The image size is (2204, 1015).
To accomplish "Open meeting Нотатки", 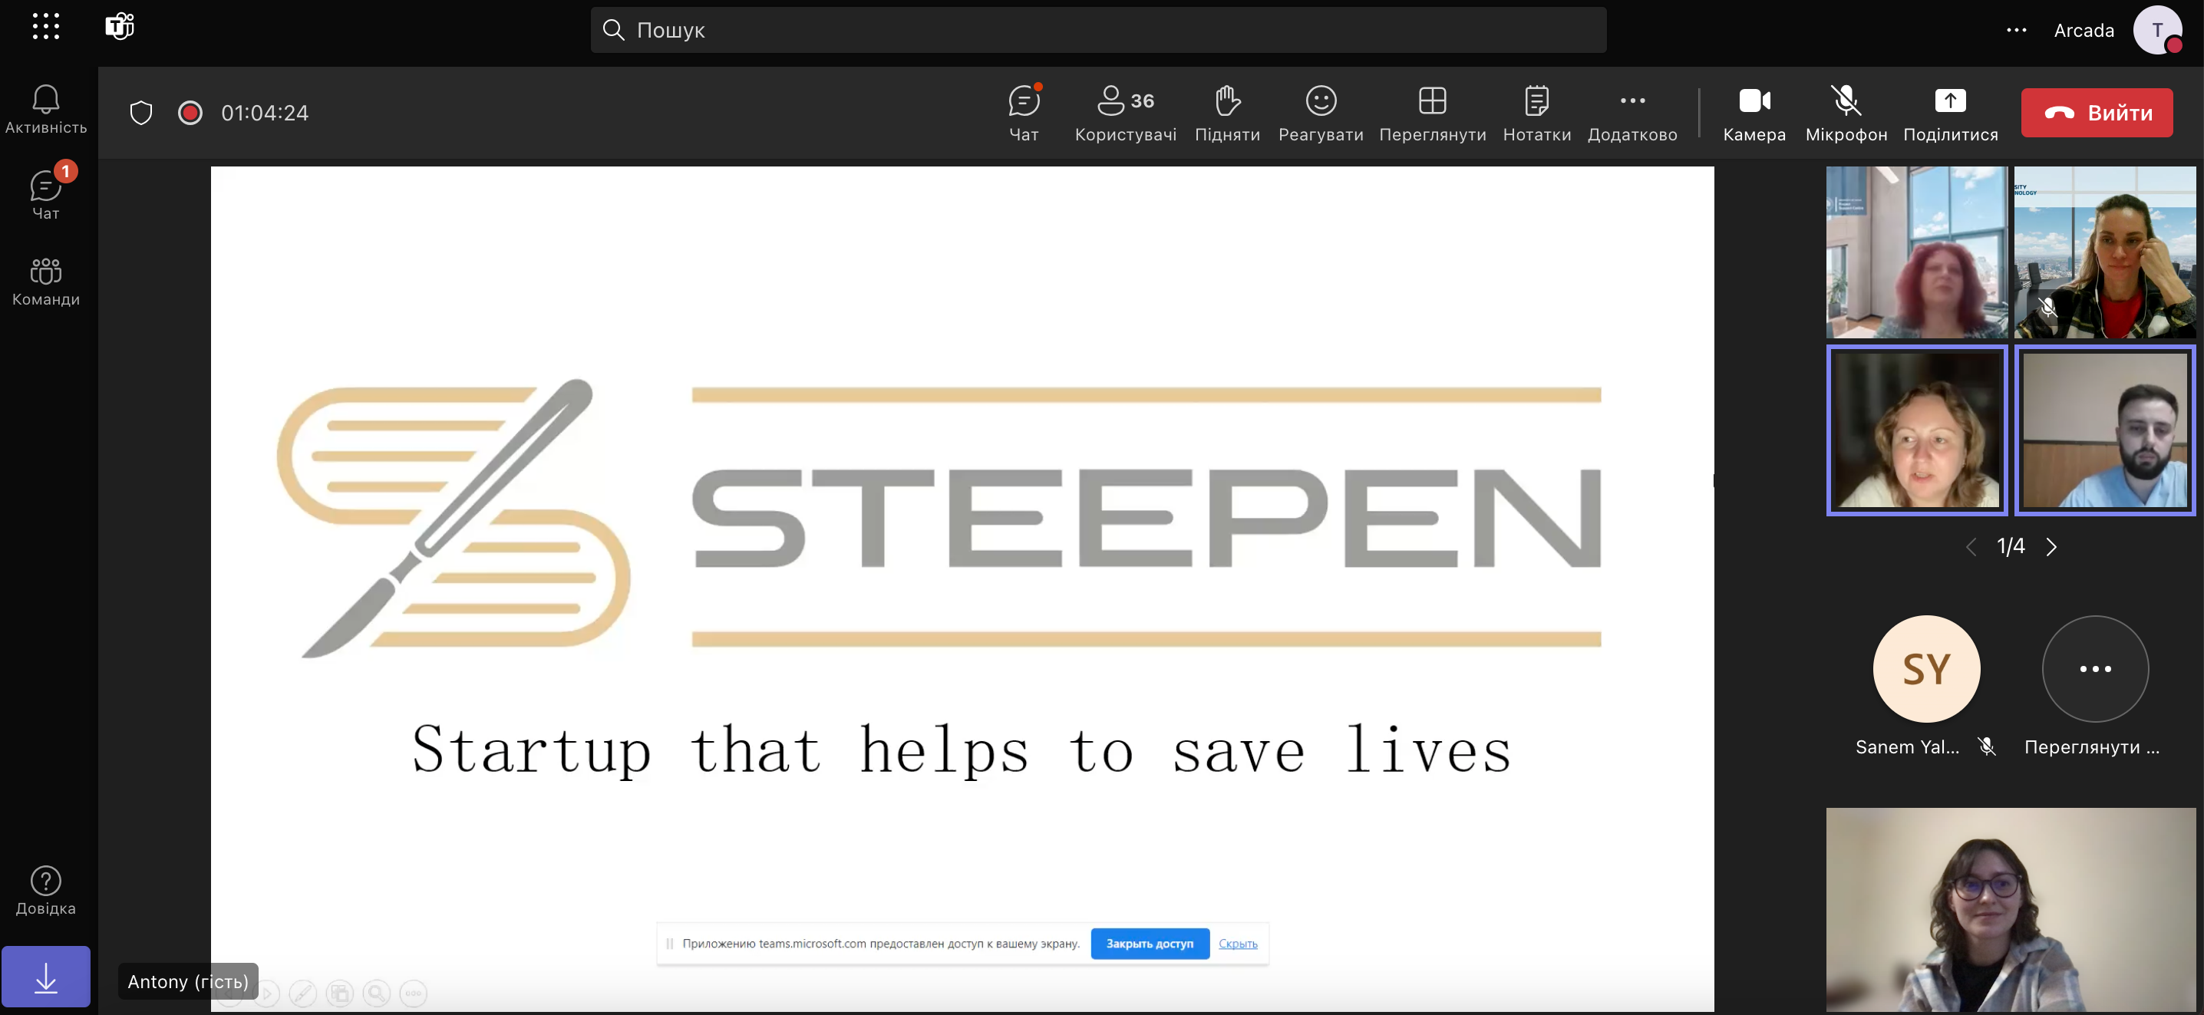I will tap(1536, 113).
